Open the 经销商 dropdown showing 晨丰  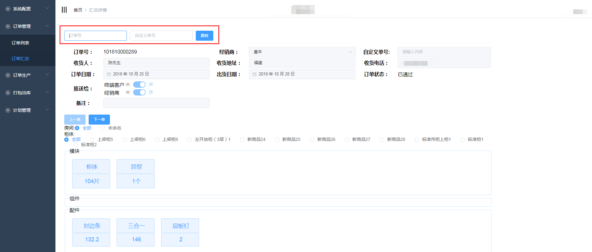(302, 52)
